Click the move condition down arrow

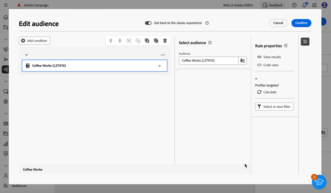click(x=120, y=41)
